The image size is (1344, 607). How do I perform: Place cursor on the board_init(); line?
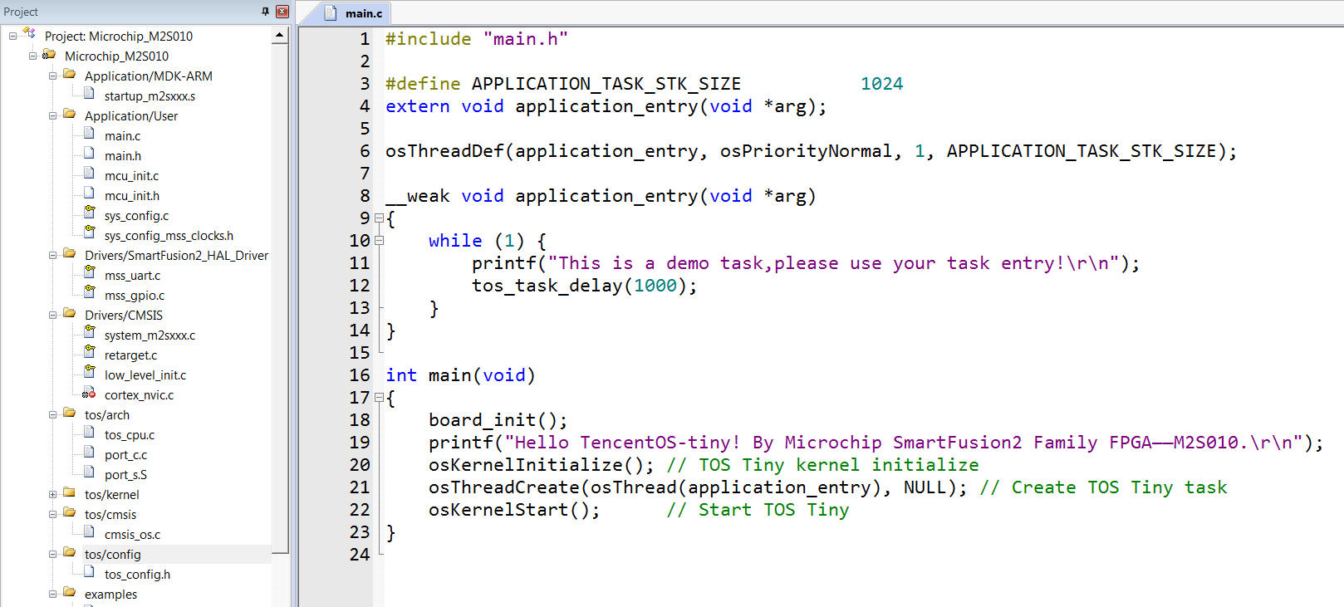tap(498, 420)
